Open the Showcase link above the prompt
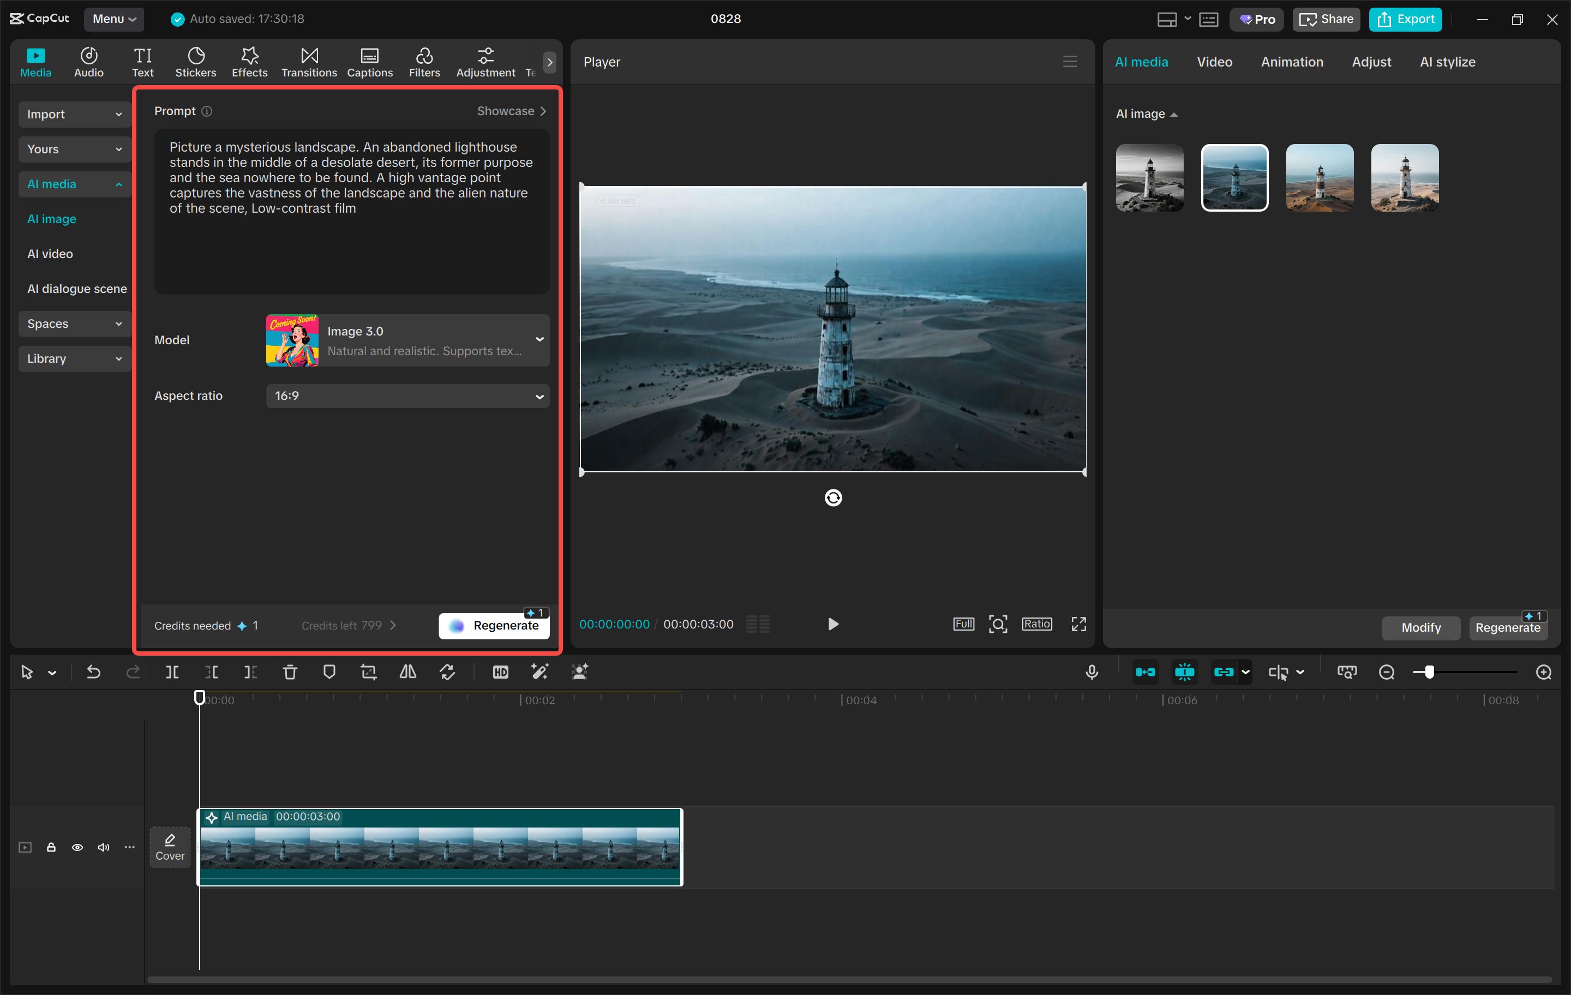Image resolution: width=1571 pixels, height=995 pixels. [511, 111]
